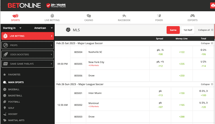Collapse the Feb 26 Sun 2023 section

click(207, 84)
